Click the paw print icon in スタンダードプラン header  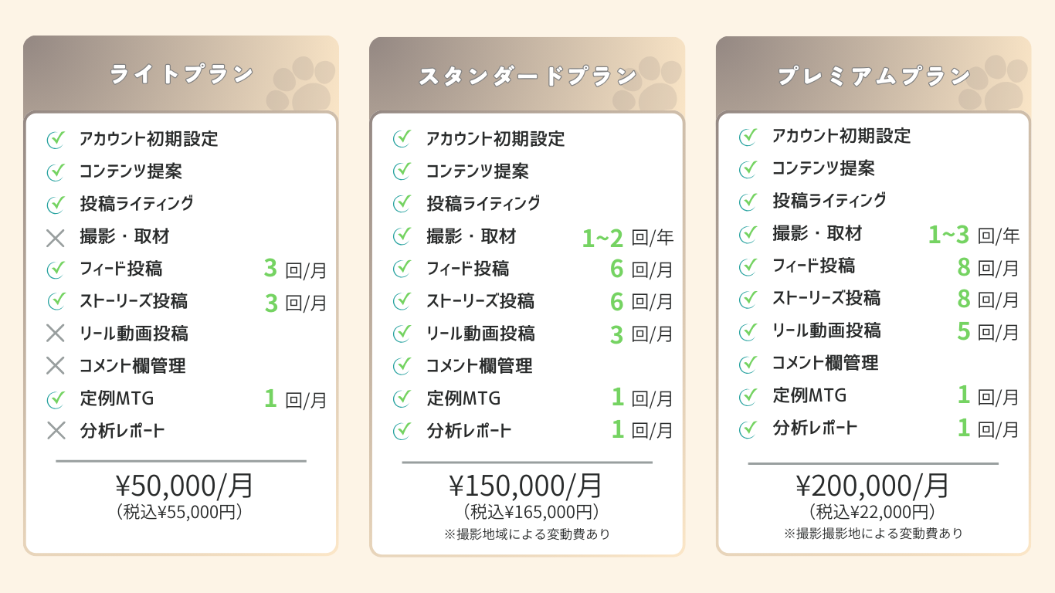(x=648, y=83)
